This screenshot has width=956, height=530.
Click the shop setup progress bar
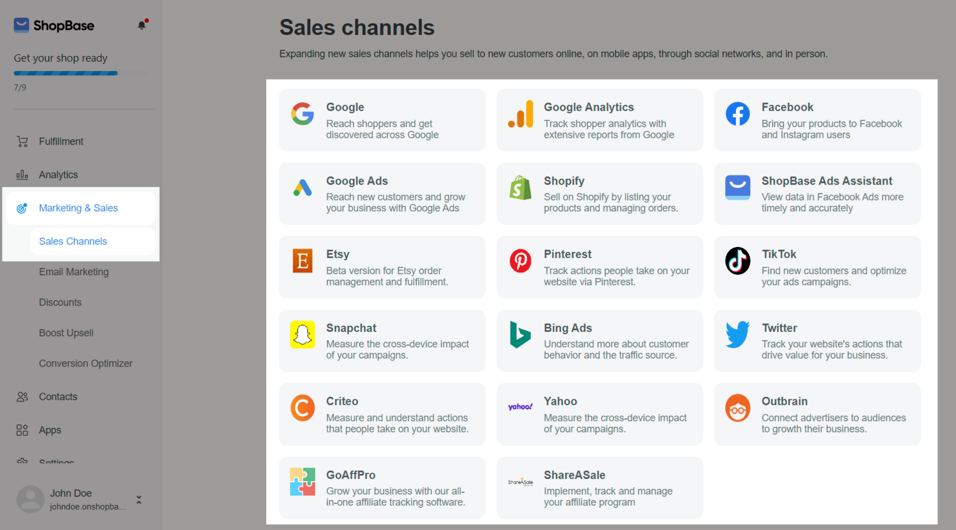click(x=81, y=73)
